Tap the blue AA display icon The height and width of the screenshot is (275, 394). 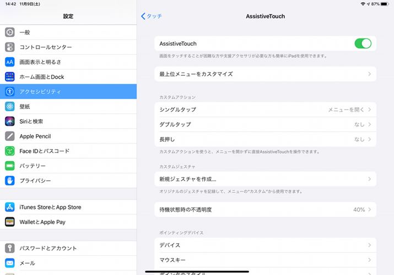(9, 62)
